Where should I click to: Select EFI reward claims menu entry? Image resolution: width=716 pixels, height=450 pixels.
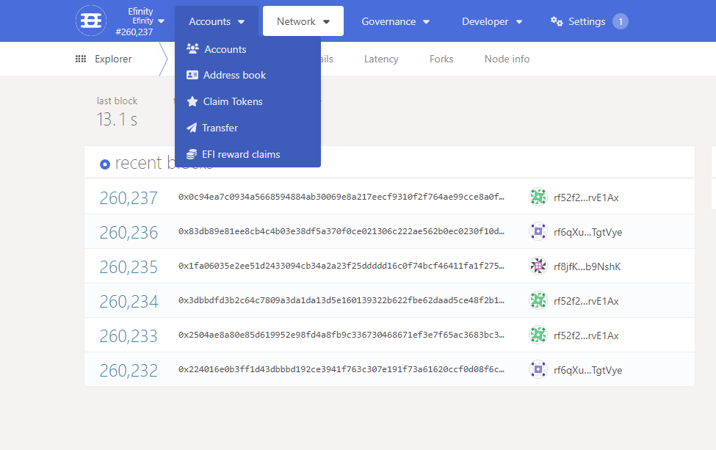pyautogui.click(x=247, y=154)
